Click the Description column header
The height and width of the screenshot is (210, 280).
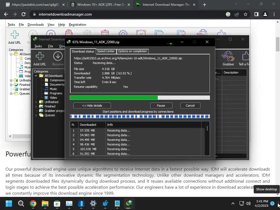(x=234, y=72)
